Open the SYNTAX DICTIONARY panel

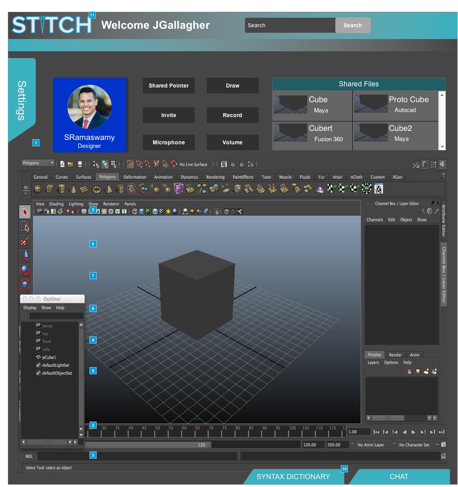tap(293, 477)
